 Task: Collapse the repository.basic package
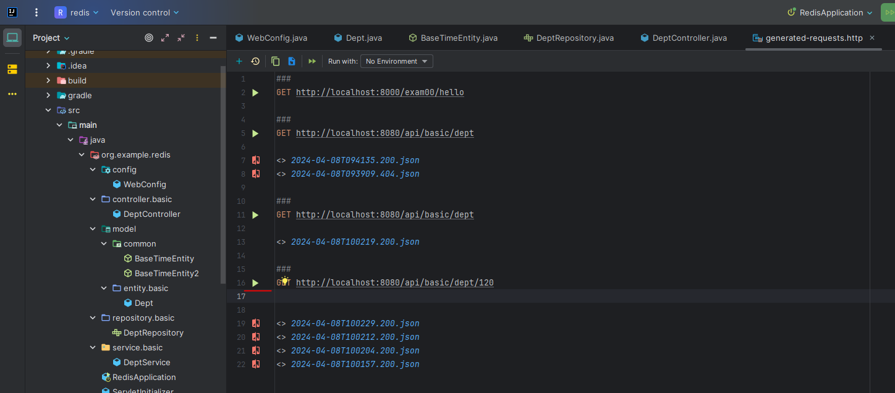coord(93,318)
